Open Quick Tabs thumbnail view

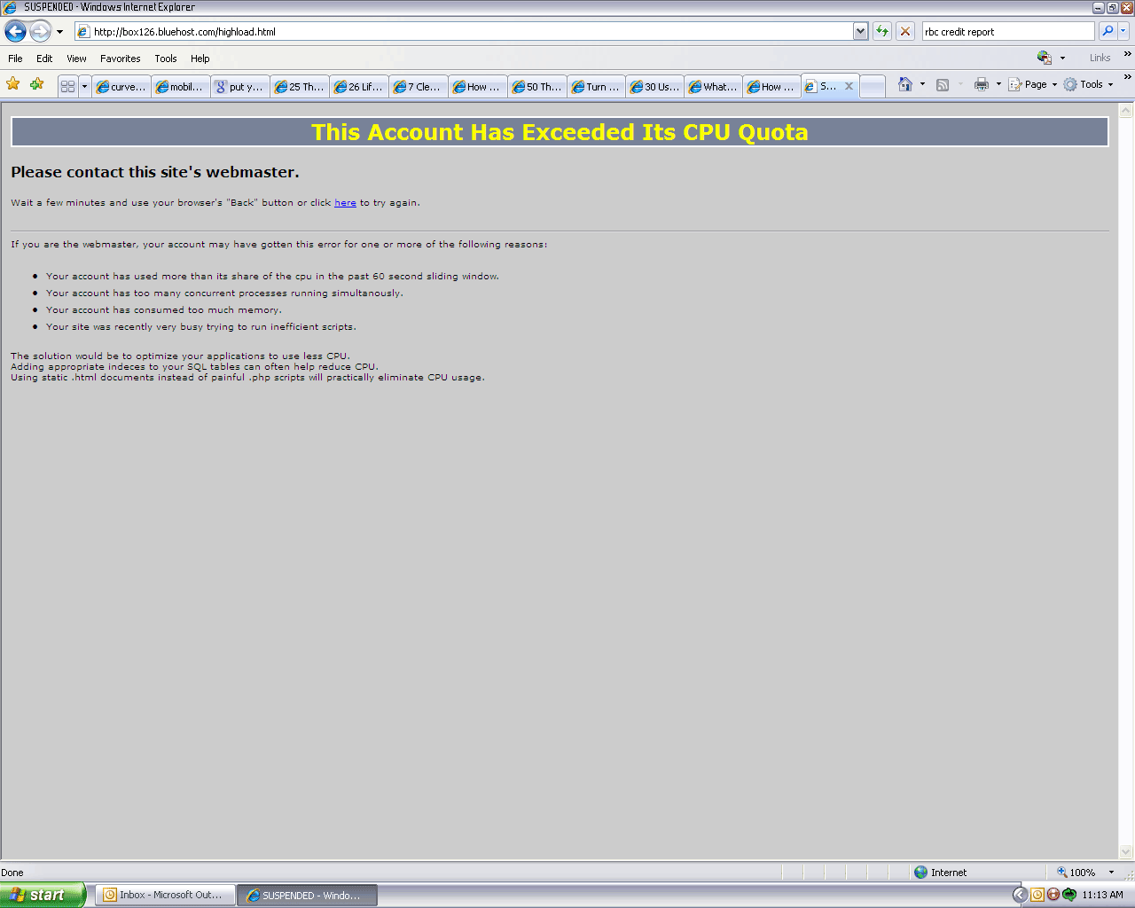(x=69, y=84)
